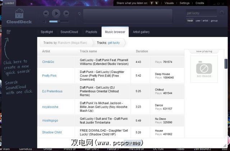Image resolution: width=230 pixels, height=151 pixels.
Task: Select track 'Daughter Get Lucky (Shadow Child VIP)'
Action: point(104,132)
